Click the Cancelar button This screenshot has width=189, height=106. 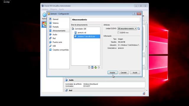coord(124,73)
